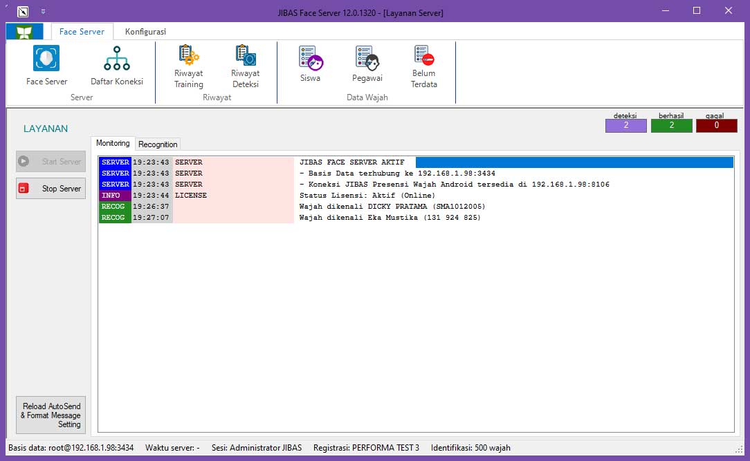Open Siswa face data
750x461 pixels.
click(311, 64)
